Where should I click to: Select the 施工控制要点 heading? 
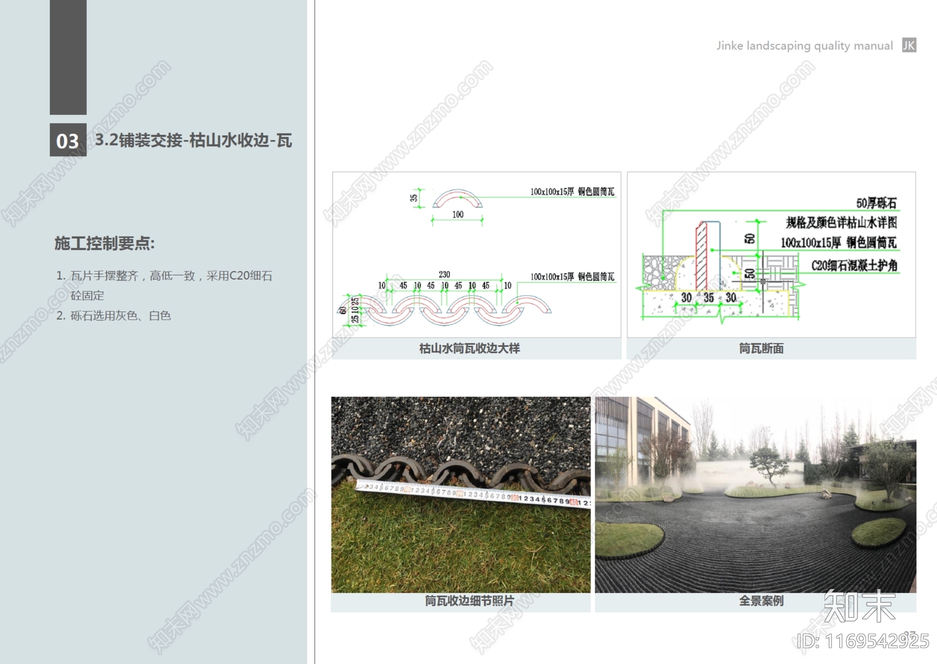[105, 243]
